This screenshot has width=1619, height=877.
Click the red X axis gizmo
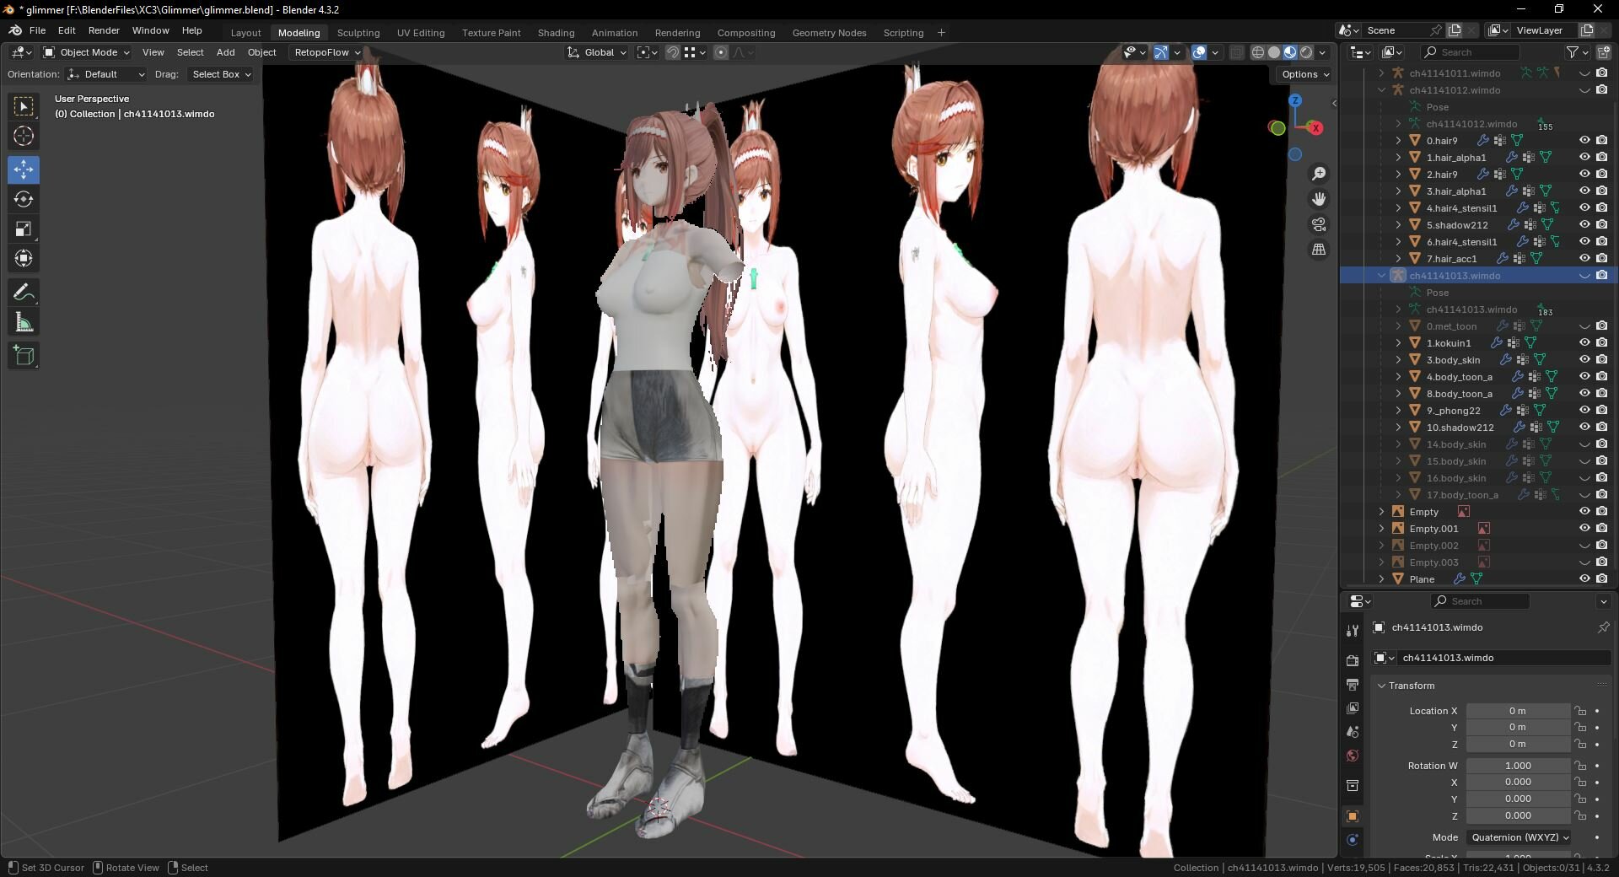[x=1315, y=128]
